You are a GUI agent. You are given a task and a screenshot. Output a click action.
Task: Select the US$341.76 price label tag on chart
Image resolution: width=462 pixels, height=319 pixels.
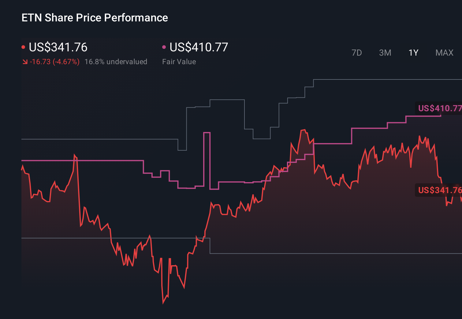point(440,191)
